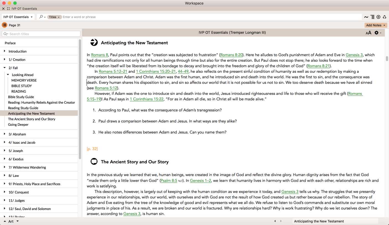389x225 pixels.
Task: Expand the 11/ Judges chapter
Action: 4,200
